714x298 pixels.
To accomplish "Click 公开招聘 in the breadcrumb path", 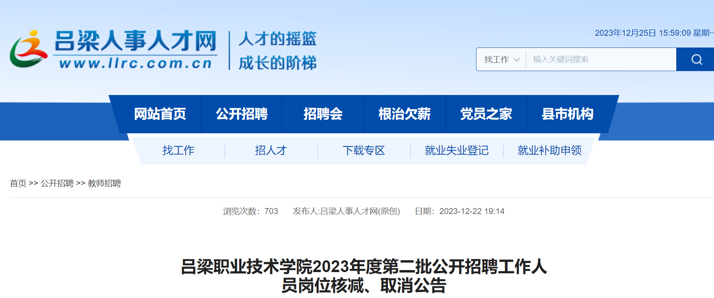I will coord(57,183).
